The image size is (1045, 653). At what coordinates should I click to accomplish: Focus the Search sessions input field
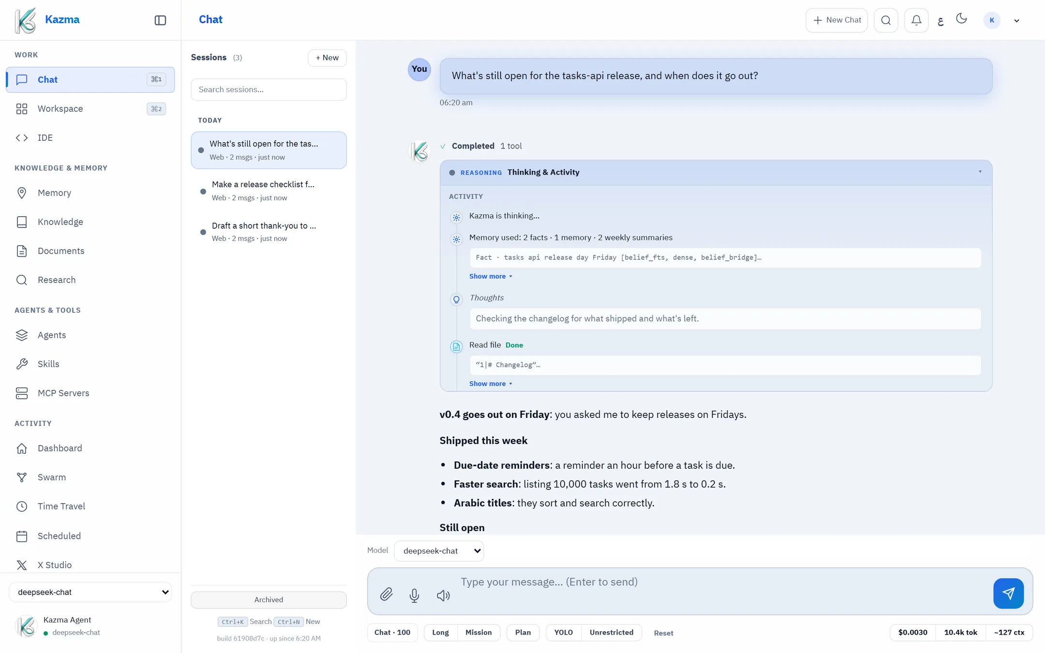click(269, 89)
